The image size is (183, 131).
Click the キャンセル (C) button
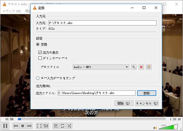[147, 103]
